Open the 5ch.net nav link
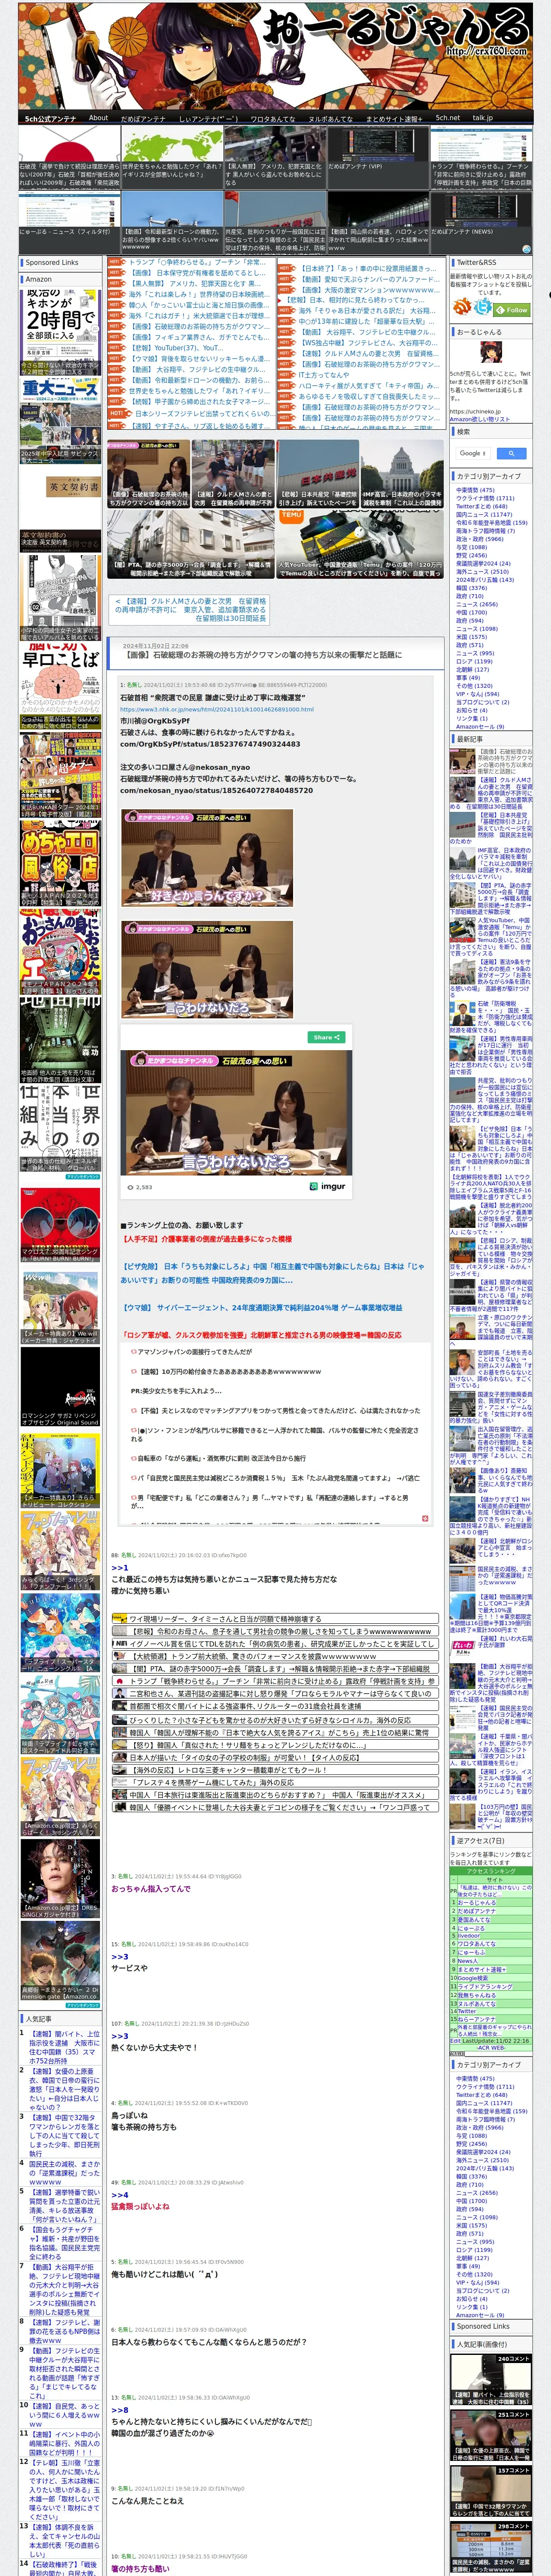551x2576 pixels. (447, 118)
